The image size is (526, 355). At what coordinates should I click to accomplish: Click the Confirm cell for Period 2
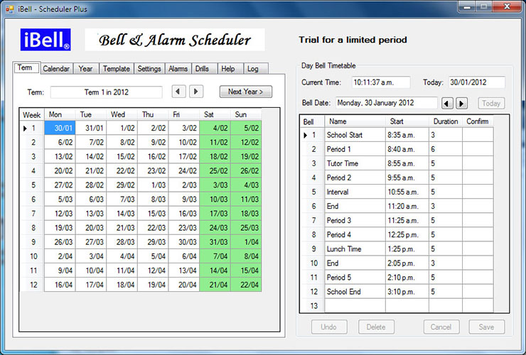478,177
